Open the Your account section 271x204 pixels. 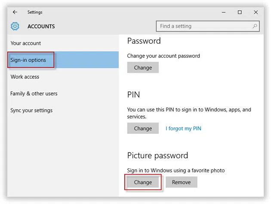tap(26, 43)
